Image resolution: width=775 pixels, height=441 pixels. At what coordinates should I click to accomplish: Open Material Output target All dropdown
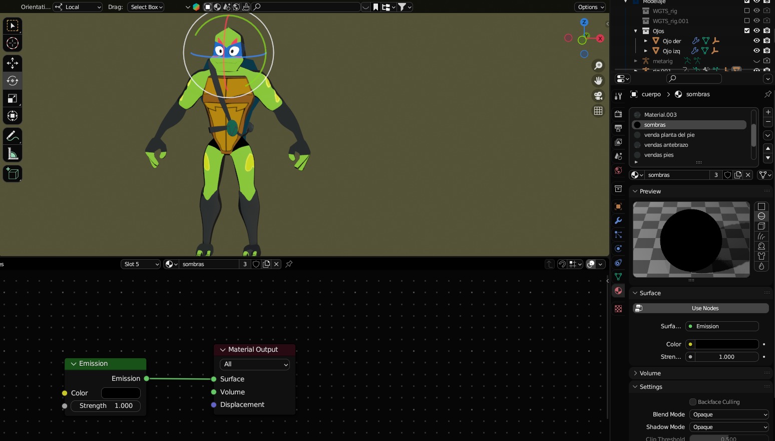coord(254,364)
